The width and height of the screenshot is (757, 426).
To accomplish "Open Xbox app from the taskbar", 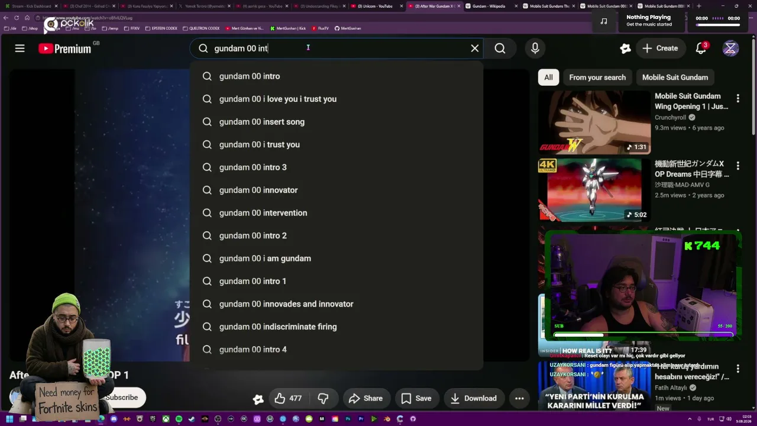I will (166, 419).
